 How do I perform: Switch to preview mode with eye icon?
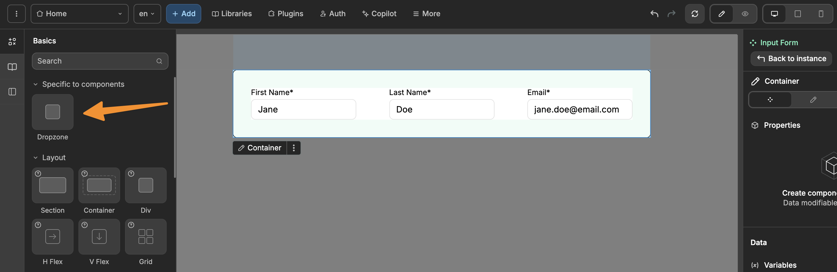point(745,14)
